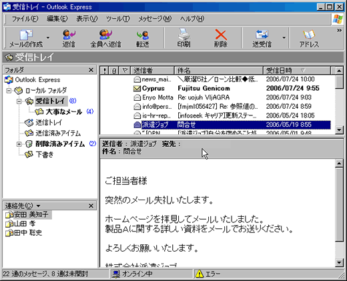347x281 pixels.
Task: Open dropdown arrow next to メールの作成
Action: (48, 38)
